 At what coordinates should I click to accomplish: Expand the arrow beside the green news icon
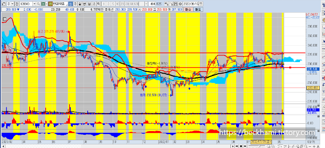[x=46, y=4]
